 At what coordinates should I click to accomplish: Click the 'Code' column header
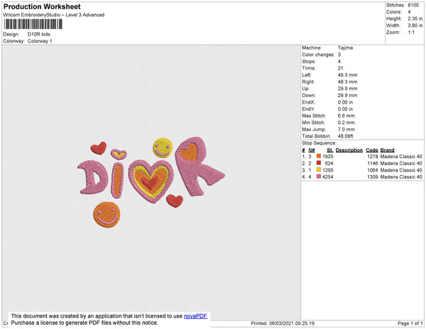pos(372,150)
